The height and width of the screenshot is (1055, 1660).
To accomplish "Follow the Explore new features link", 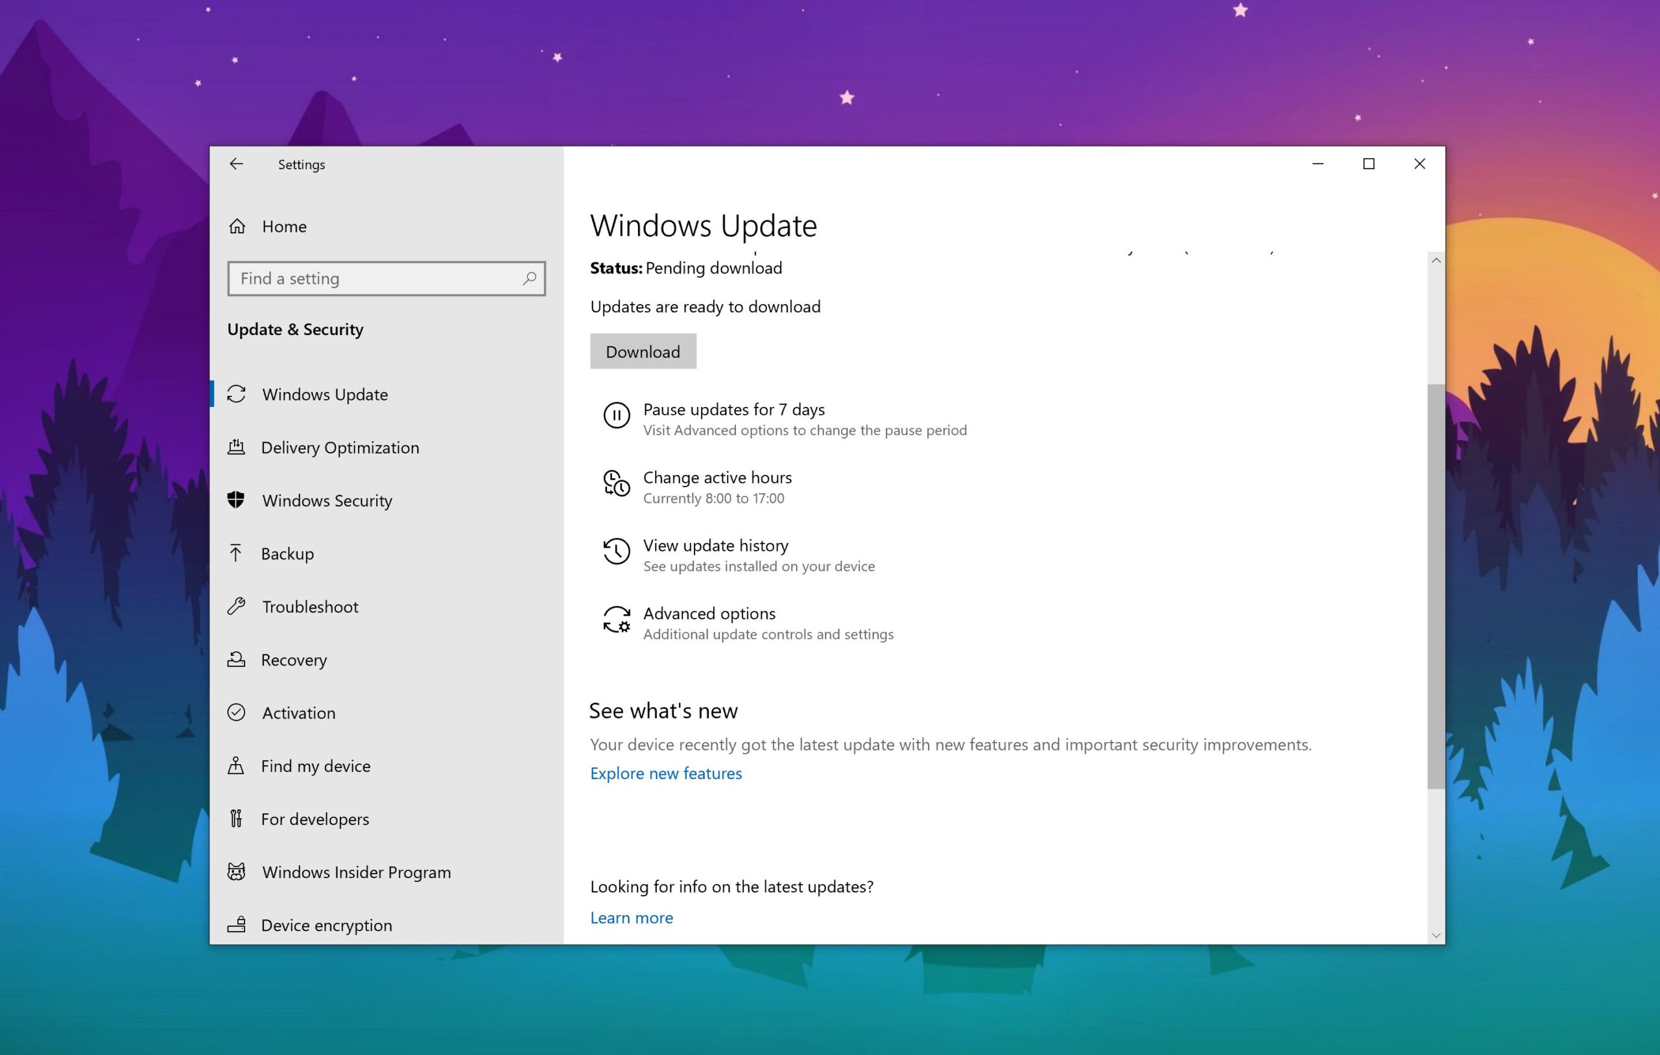I will (x=666, y=773).
